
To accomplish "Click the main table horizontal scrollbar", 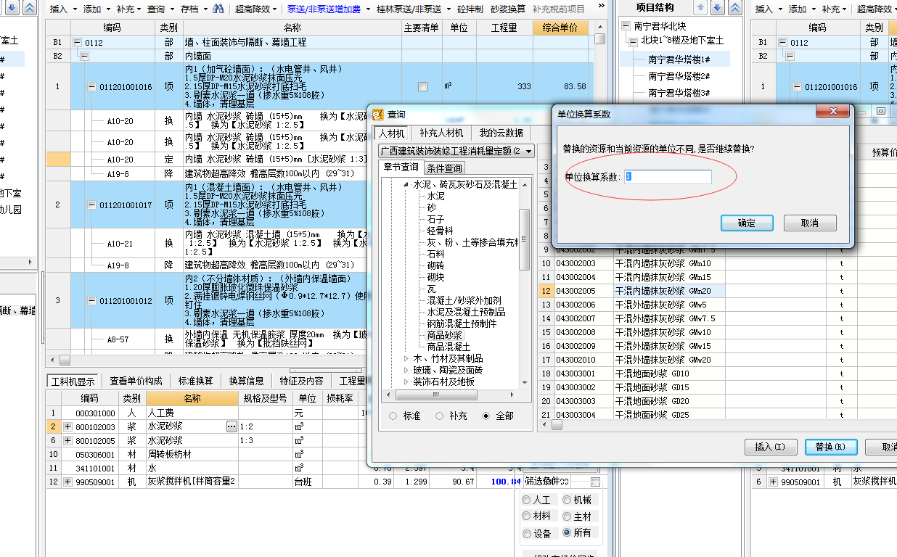I will click(x=207, y=360).
